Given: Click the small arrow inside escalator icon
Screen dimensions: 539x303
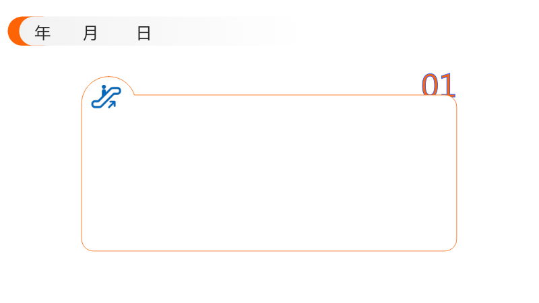Looking at the screenshot, I should tap(112, 104).
